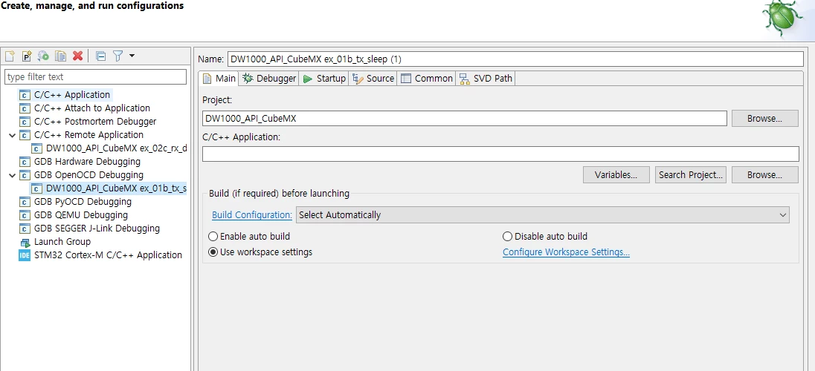This screenshot has width=815, height=371.
Task: Open filter dropdown arrow next to funnel
Action: coord(132,56)
